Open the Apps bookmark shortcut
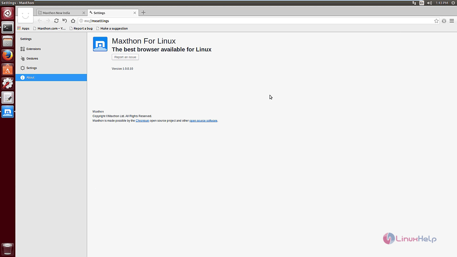 click(23, 28)
